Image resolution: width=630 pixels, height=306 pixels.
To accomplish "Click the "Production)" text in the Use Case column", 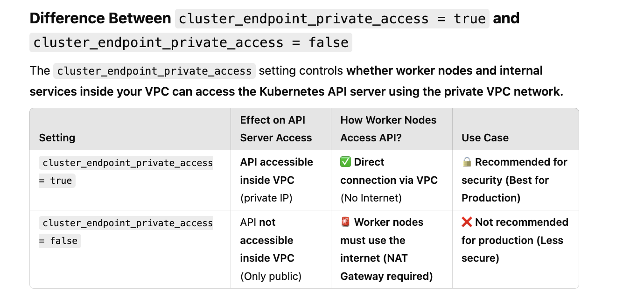I will pyautogui.click(x=490, y=198).
